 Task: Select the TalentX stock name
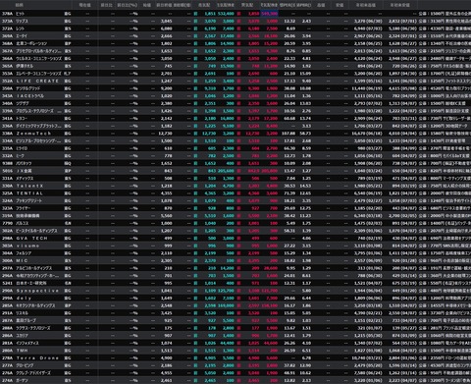[29, 186]
